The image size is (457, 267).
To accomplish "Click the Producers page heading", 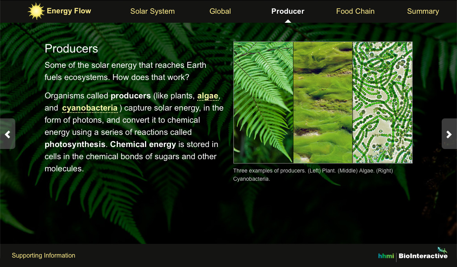I will (x=72, y=49).
